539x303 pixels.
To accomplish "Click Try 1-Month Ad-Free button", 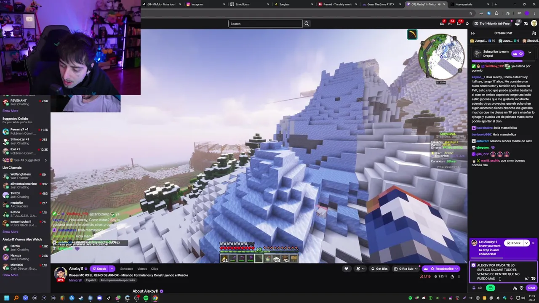I will pos(491,24).
